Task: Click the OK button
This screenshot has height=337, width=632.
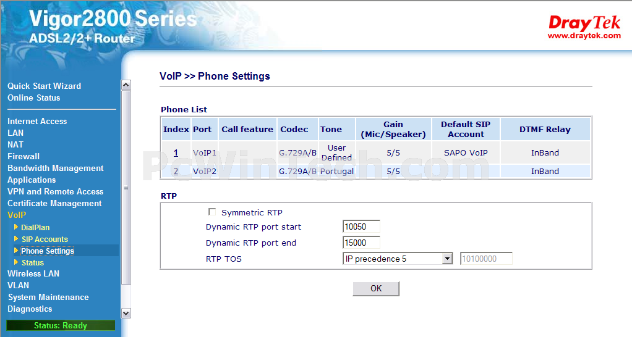Action: click(376, 289)
